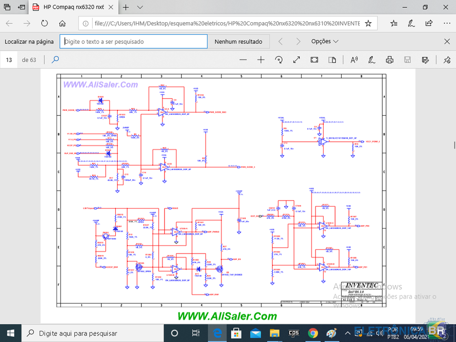
Task: Open the PDF search magnifier
Action: tap(55, 60)
